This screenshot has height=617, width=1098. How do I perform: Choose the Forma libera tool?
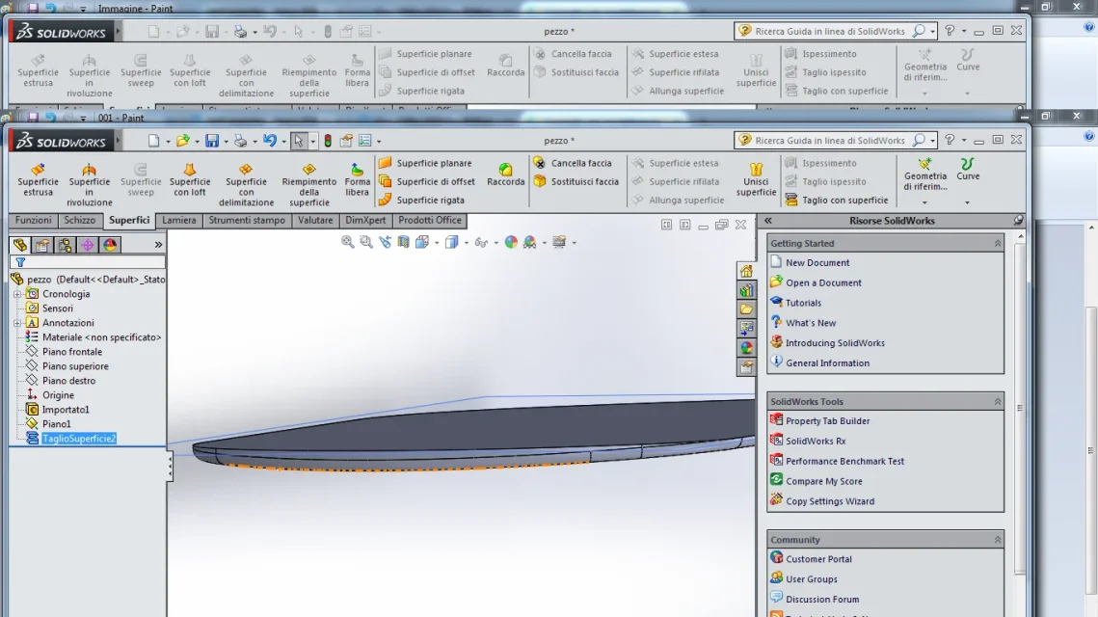tap(357, 179)
